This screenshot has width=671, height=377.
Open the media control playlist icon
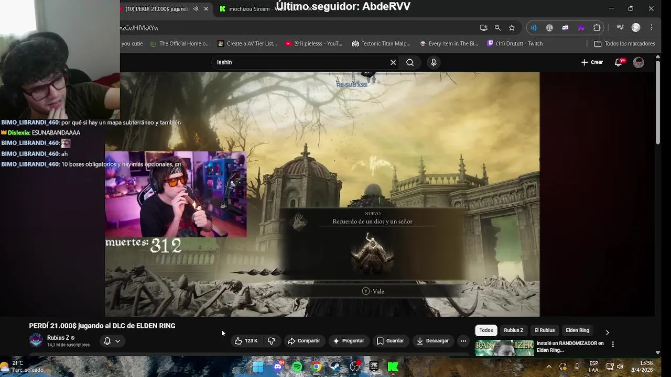click(620, 28)
